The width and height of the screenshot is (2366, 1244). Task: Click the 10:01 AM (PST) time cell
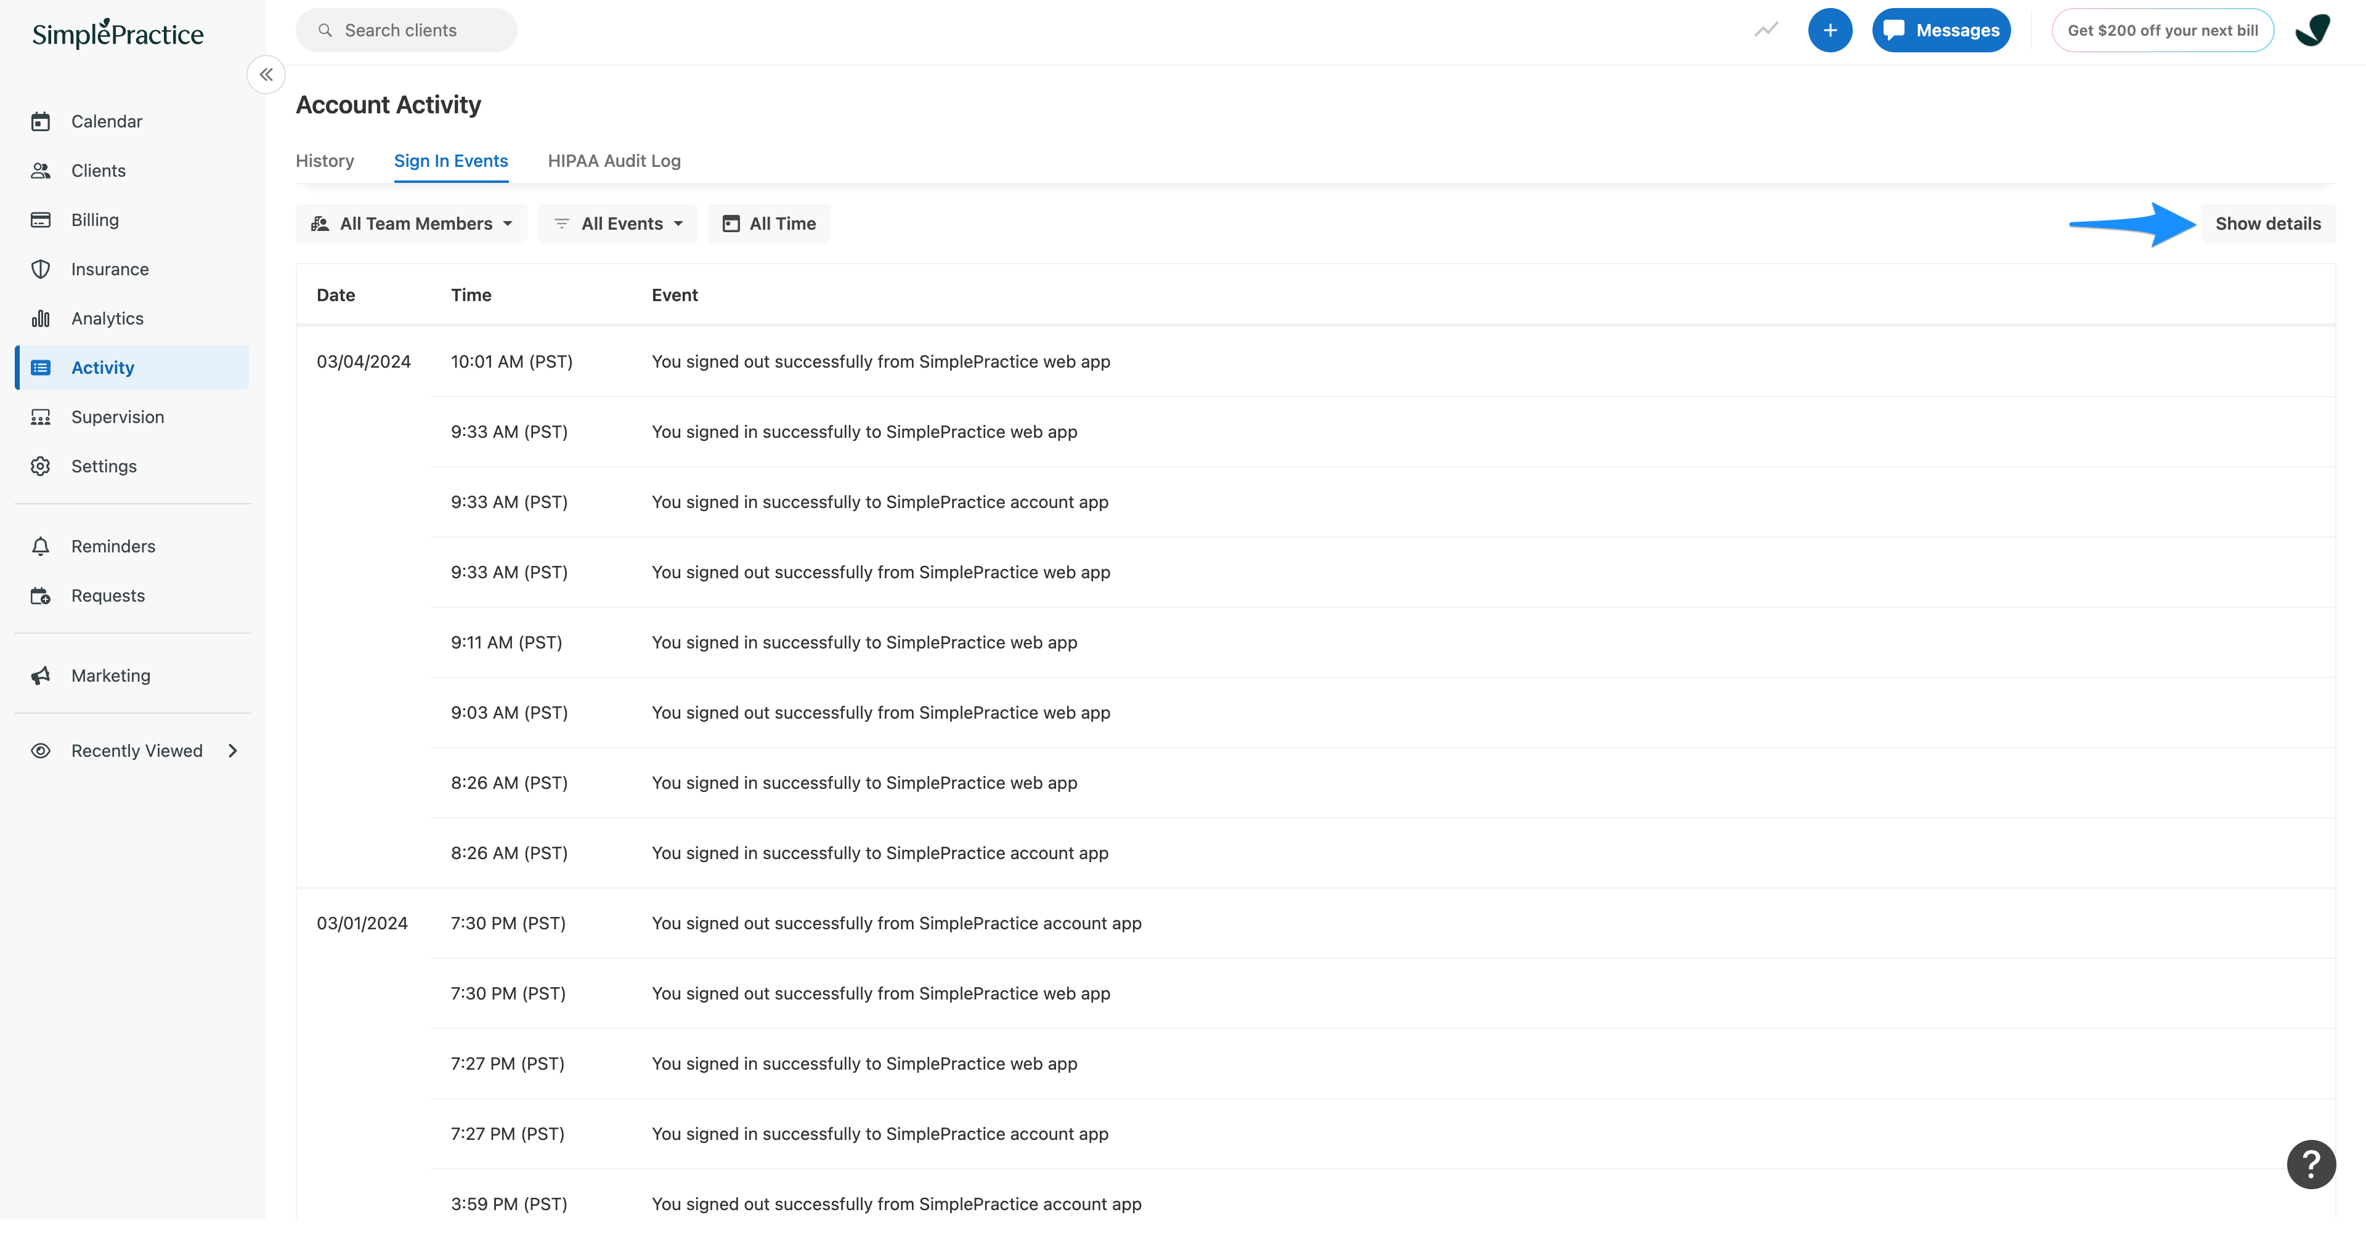(511, 361)
